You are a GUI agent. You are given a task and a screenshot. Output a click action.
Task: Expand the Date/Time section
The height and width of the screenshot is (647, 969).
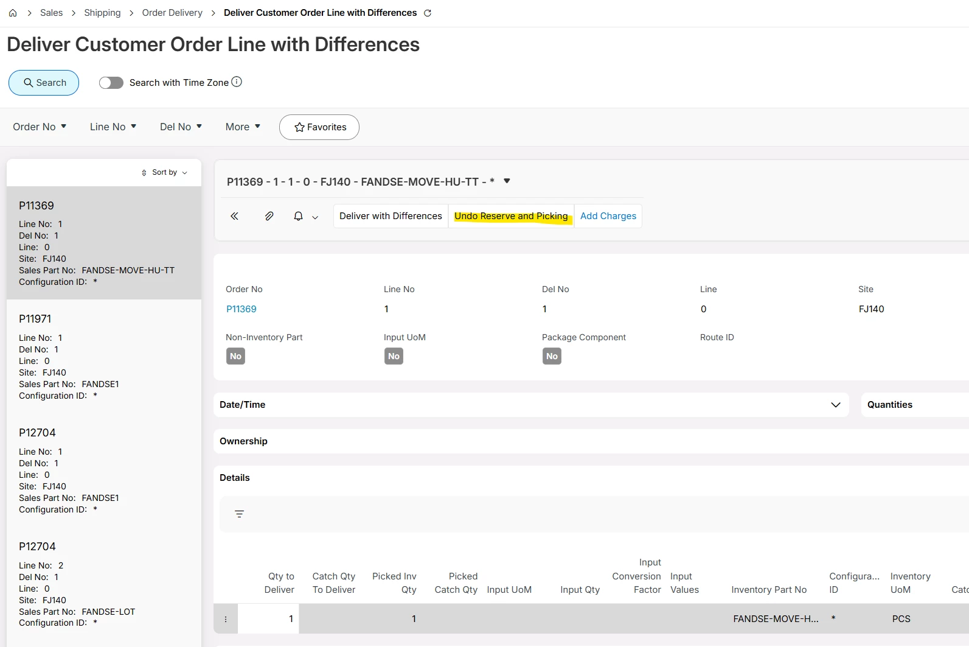point(835,405)
